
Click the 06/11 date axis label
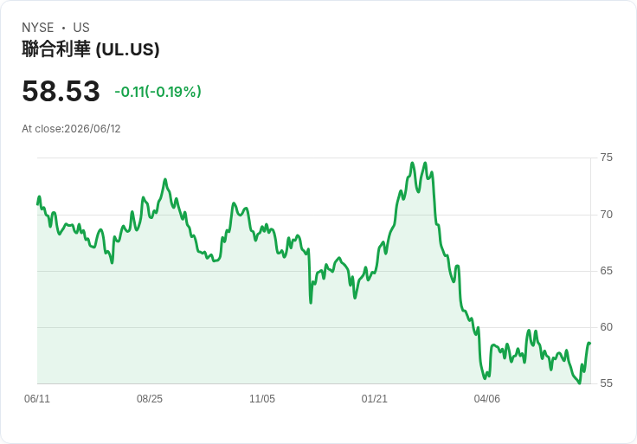[x=37, y=398]
